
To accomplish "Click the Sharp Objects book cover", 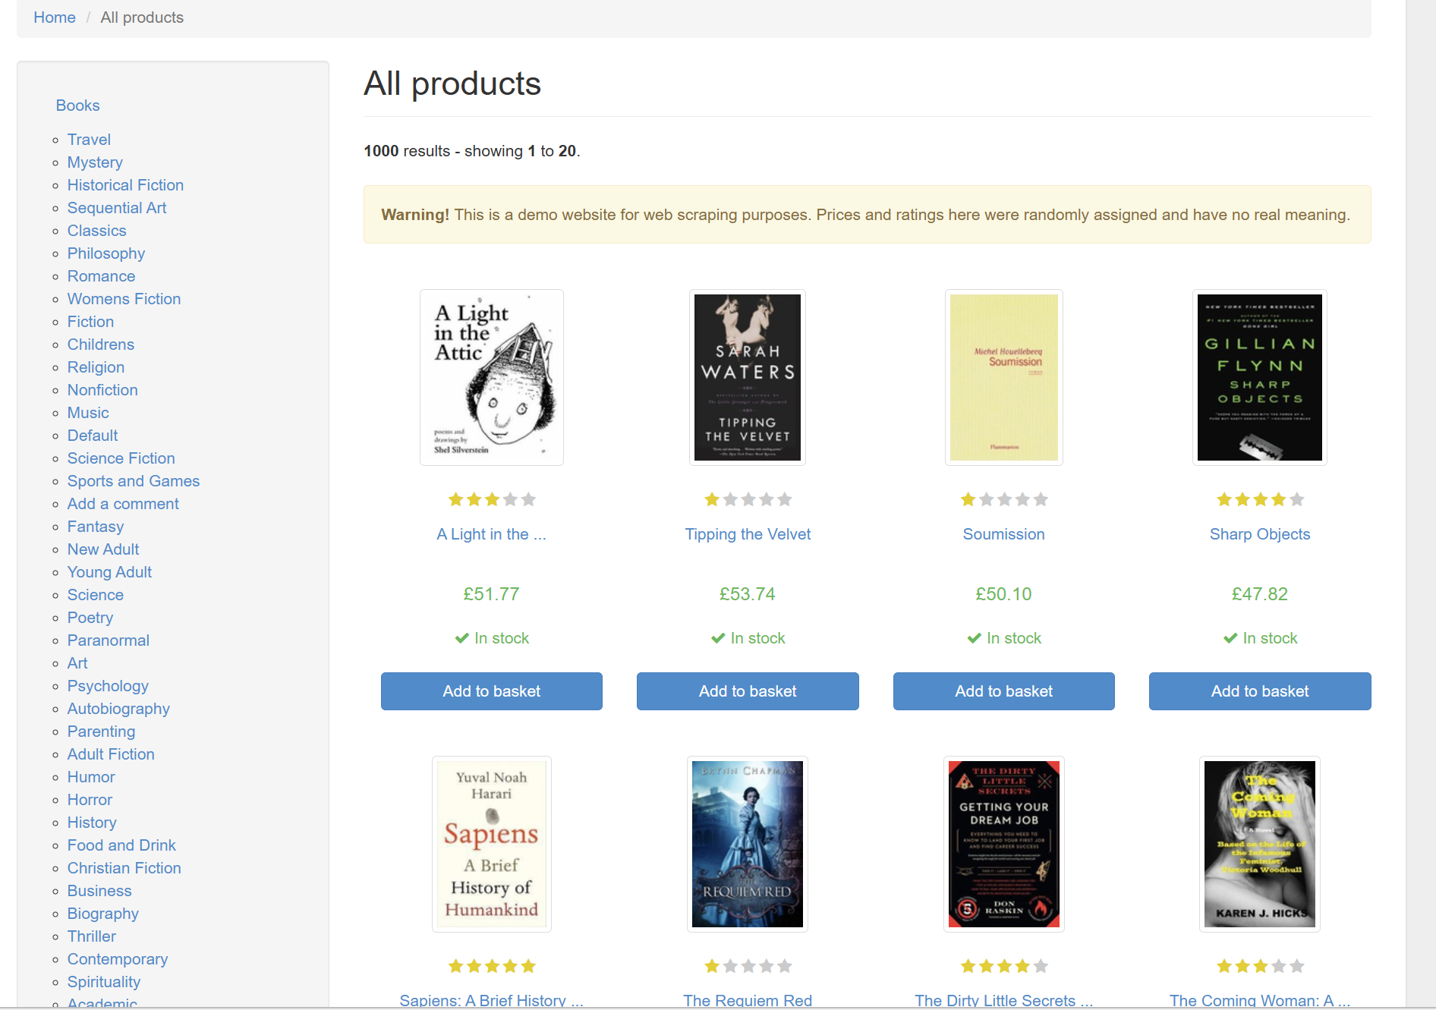I will coord(1260,377).
